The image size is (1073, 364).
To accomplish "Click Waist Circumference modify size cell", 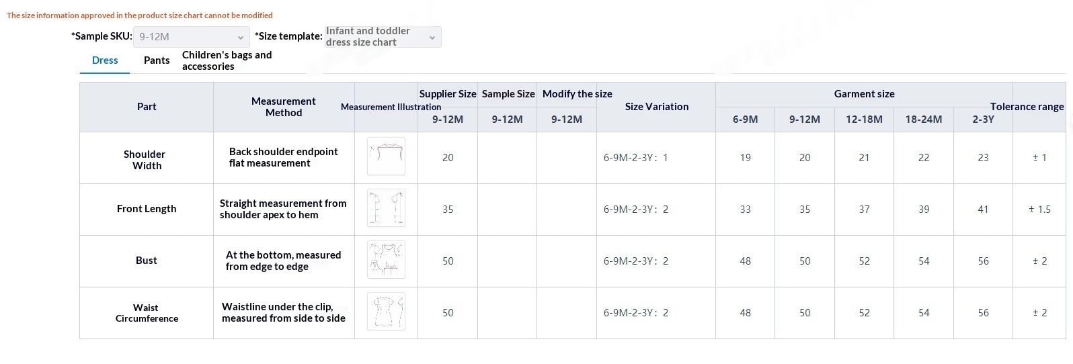I will point(567,313).
